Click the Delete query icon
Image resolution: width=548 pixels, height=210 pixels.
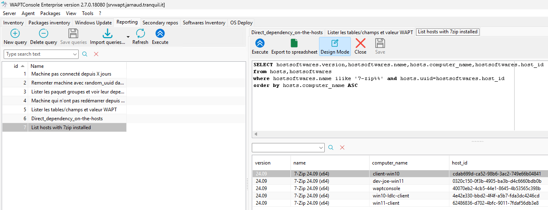tap(44, 34)
